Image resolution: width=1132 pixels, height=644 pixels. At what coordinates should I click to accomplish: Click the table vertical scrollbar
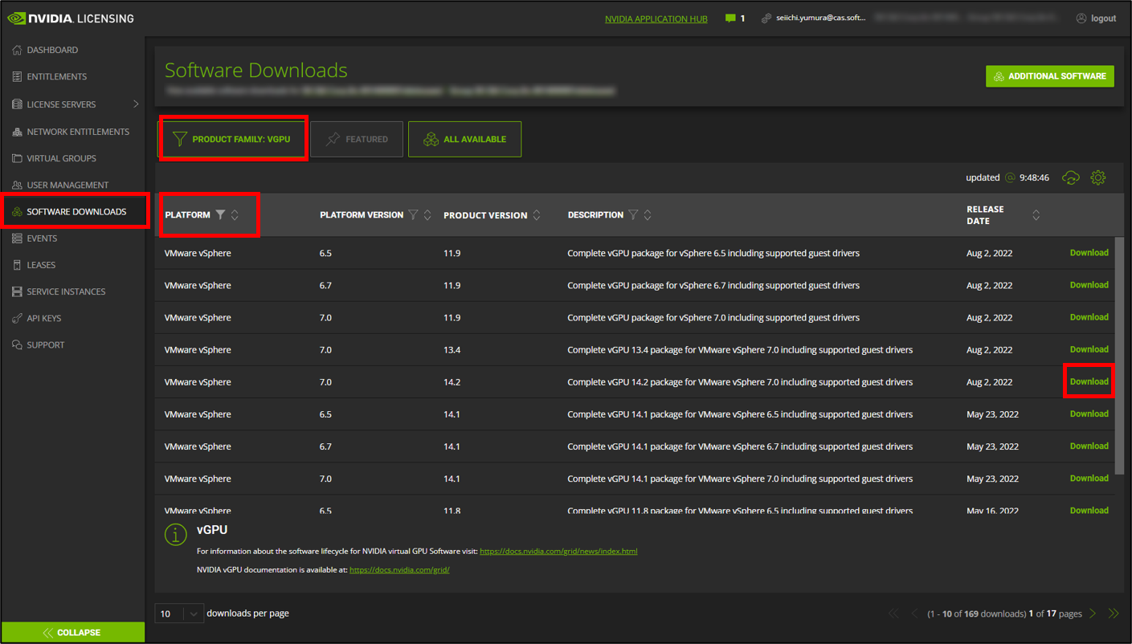click(1120, 355)
